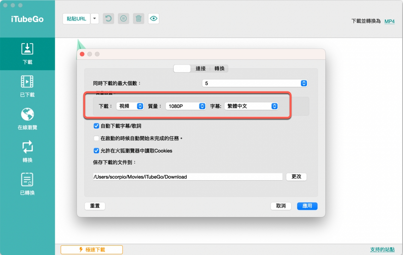Open the 質量 dropdown showing 1080P

tap(185, 106)
